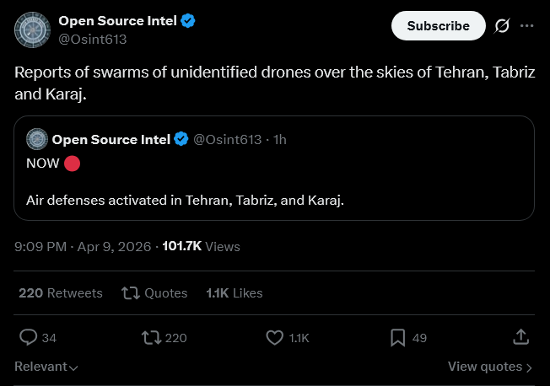Viewport: 550px width, 386px height.
Task: Open the main author's profile avatar
Action: 31,29
